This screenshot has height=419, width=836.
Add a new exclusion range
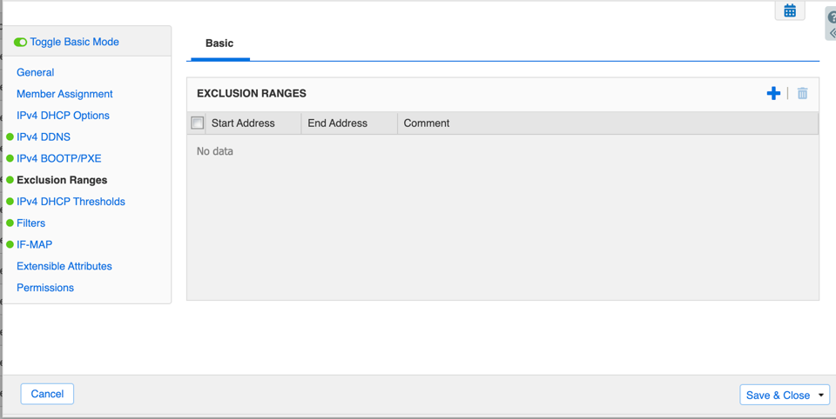coord(773,93)
